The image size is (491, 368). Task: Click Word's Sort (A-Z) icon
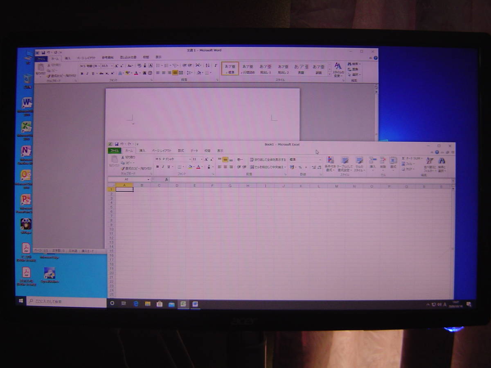pos(207,65)
